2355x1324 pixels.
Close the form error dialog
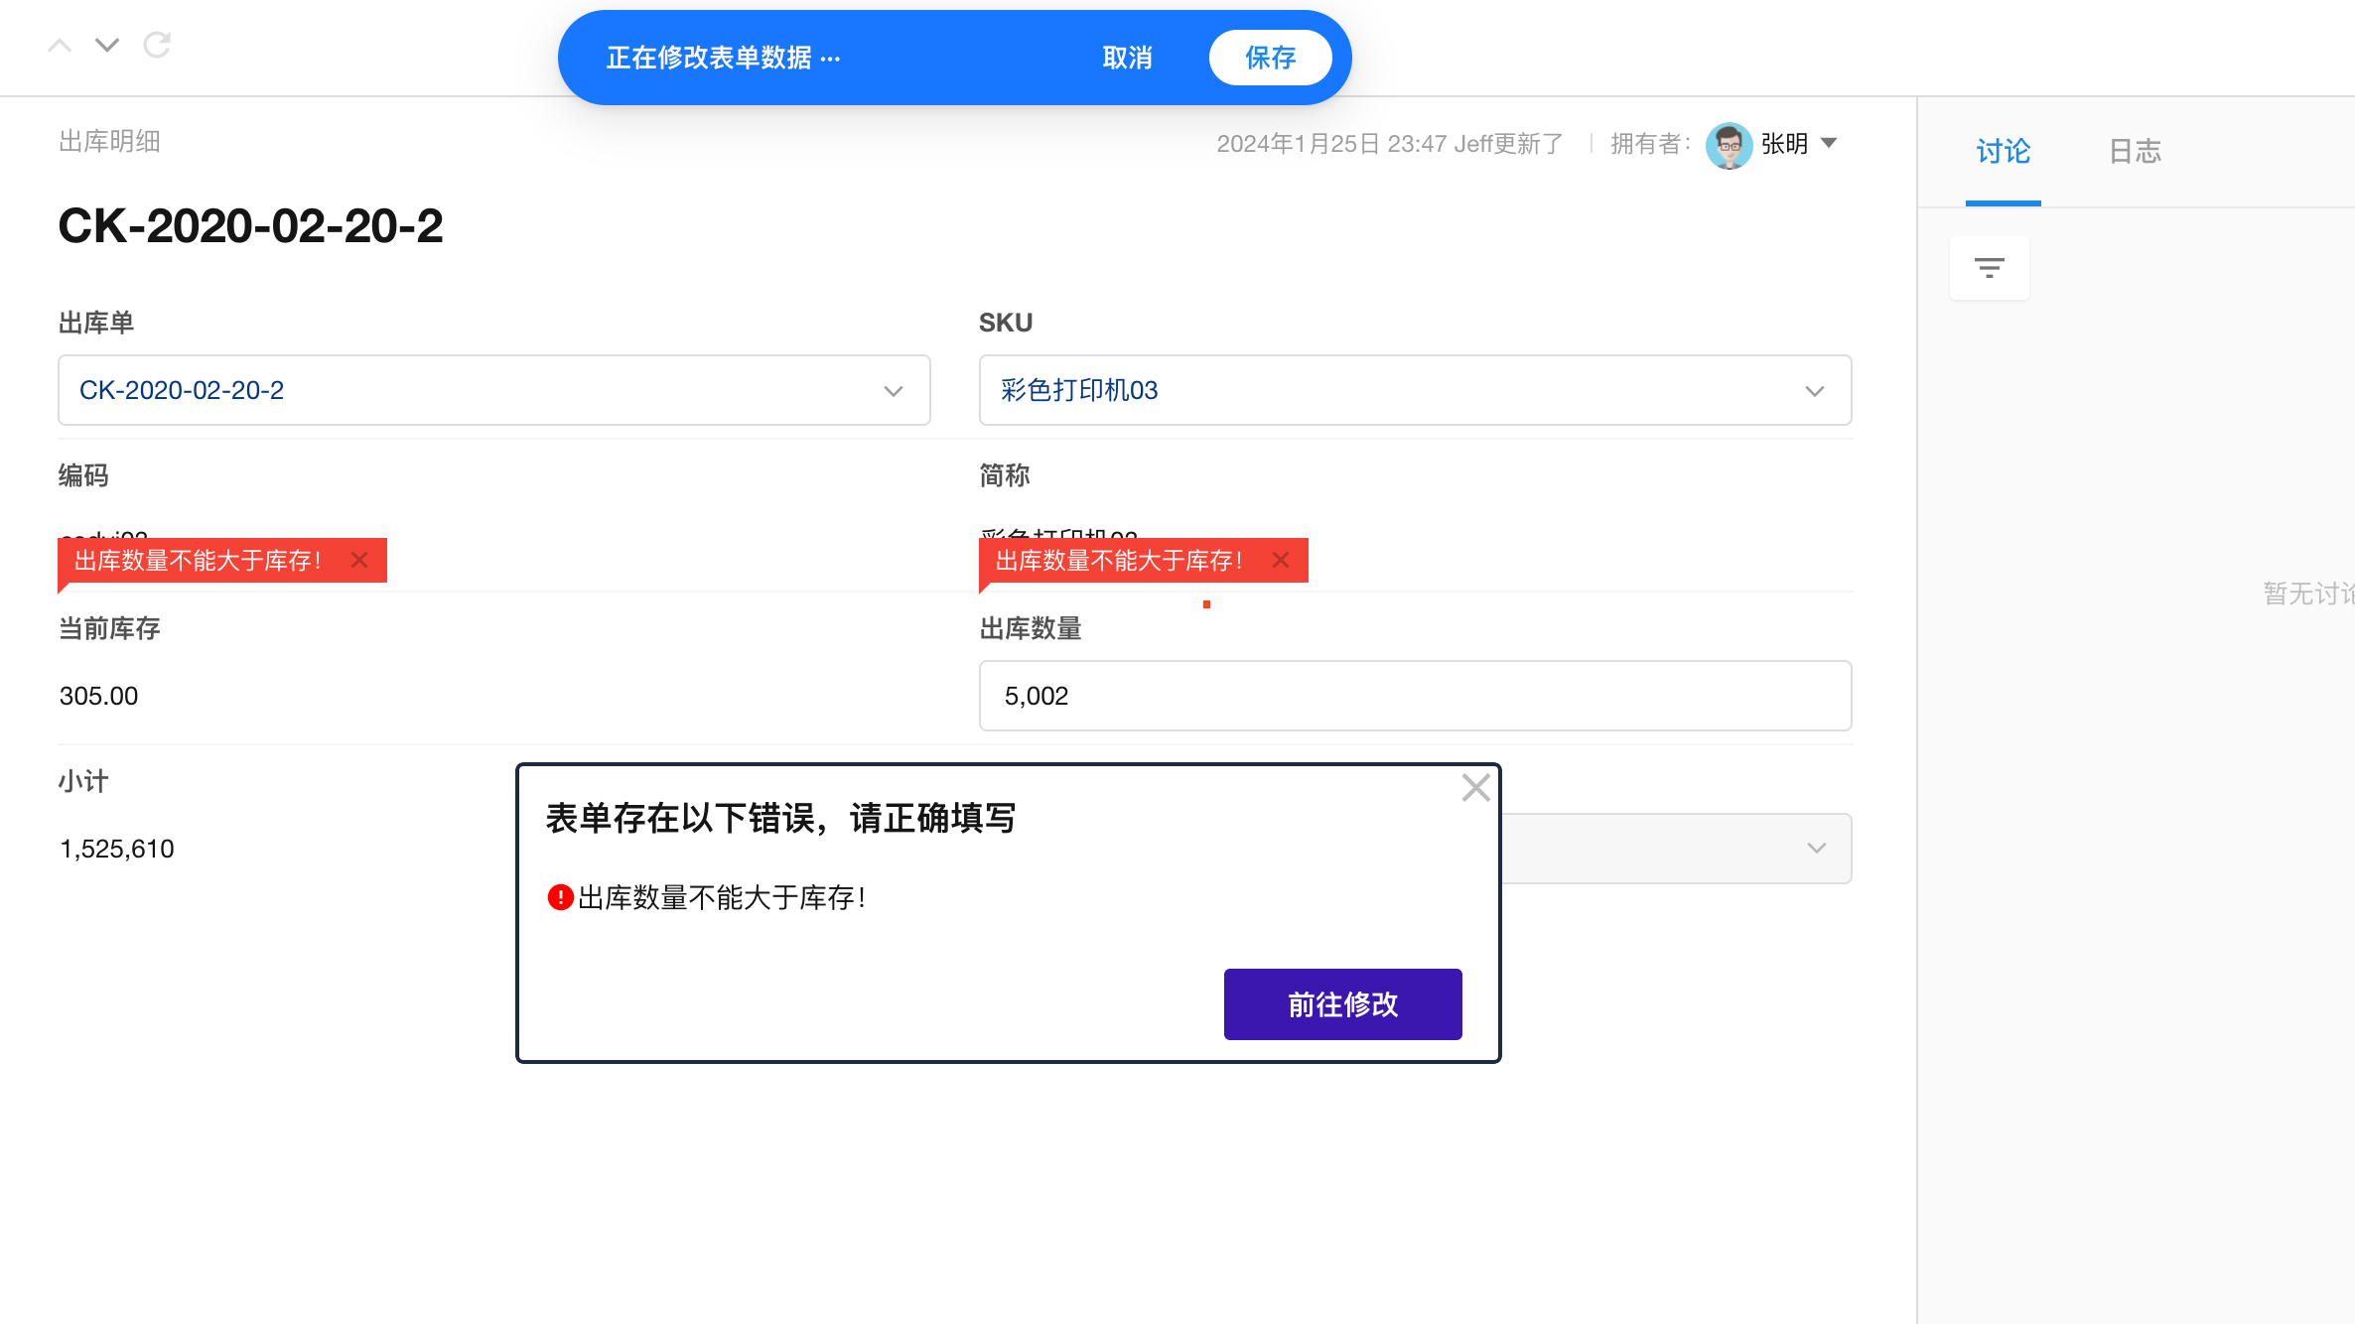[x=1475, y=788]
